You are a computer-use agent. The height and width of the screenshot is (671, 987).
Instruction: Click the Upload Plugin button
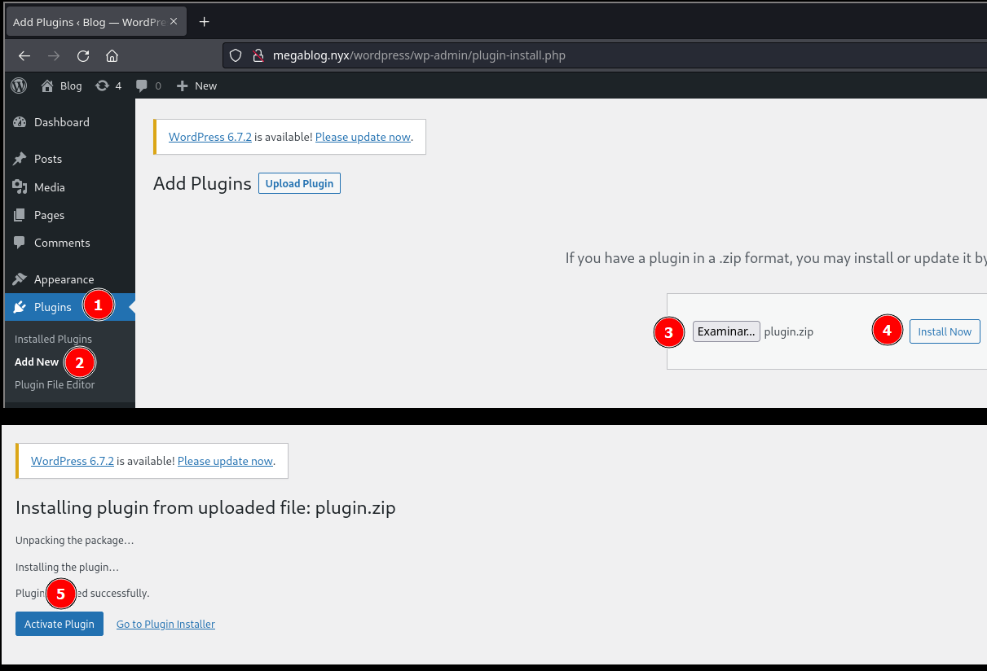click(299, 183)
